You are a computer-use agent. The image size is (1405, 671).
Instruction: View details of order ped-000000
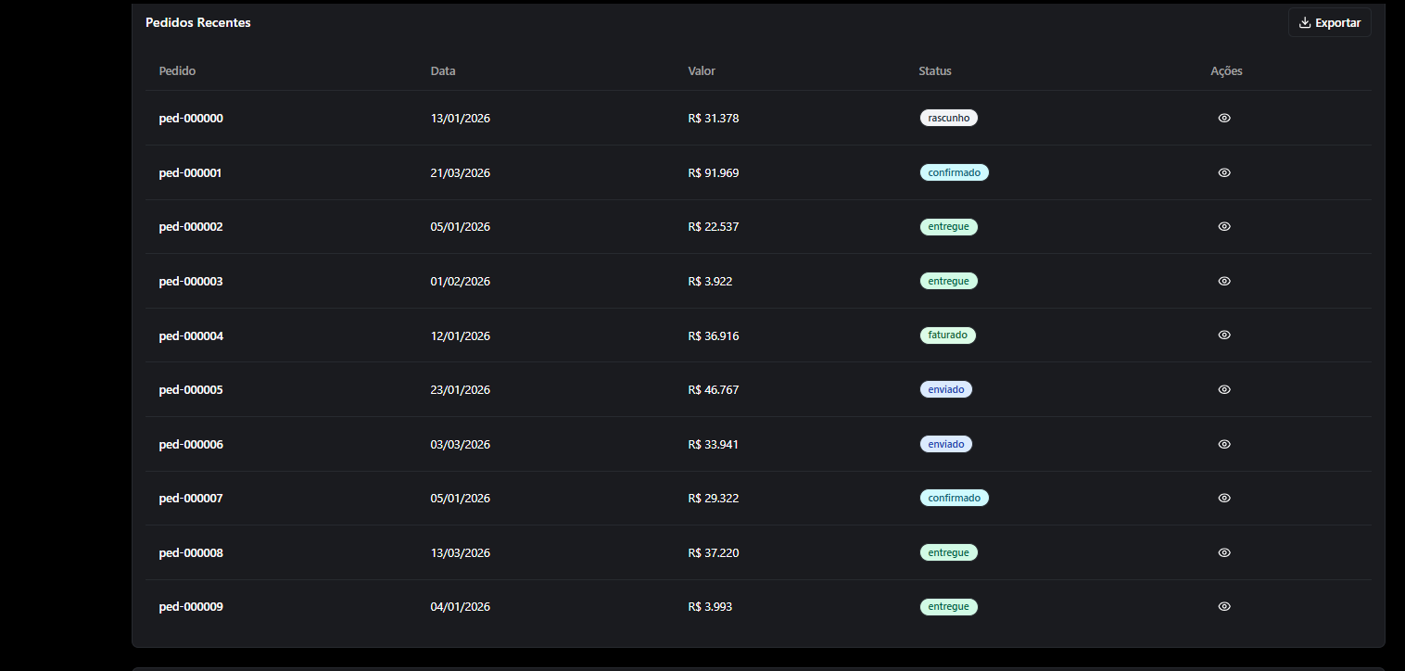tap(1224, 119)
